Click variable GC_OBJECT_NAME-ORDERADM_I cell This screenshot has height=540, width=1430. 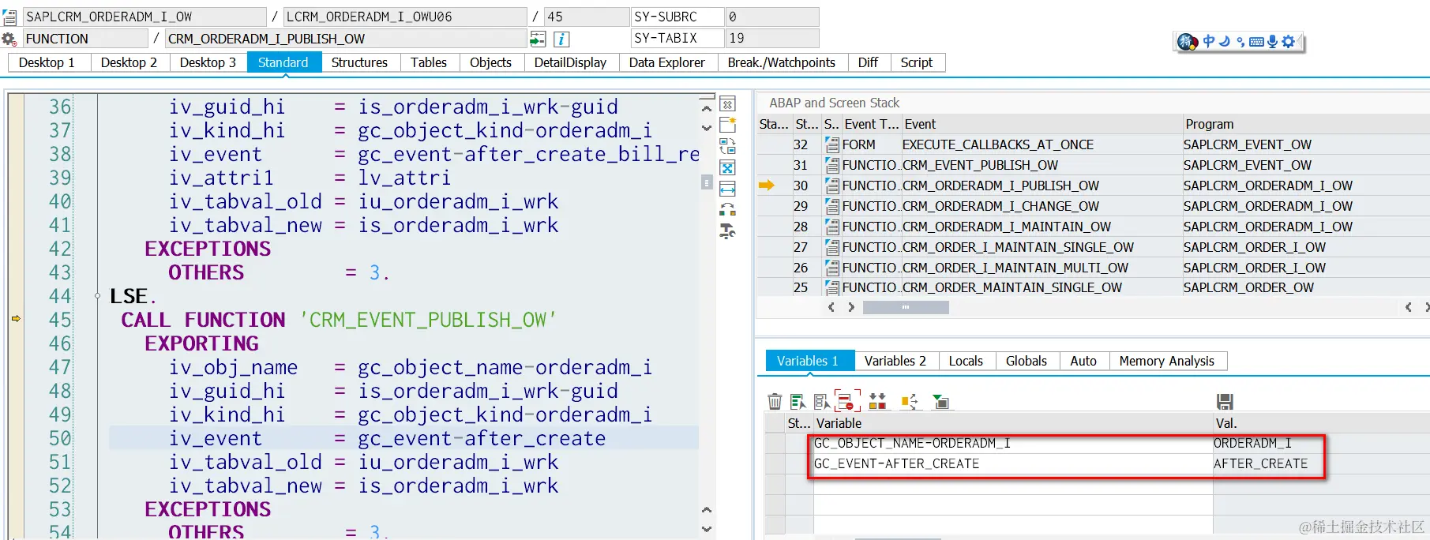[1013, 443]
